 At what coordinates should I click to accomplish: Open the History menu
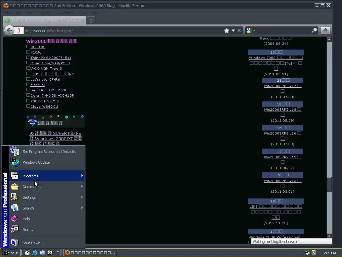click(45, 12)
